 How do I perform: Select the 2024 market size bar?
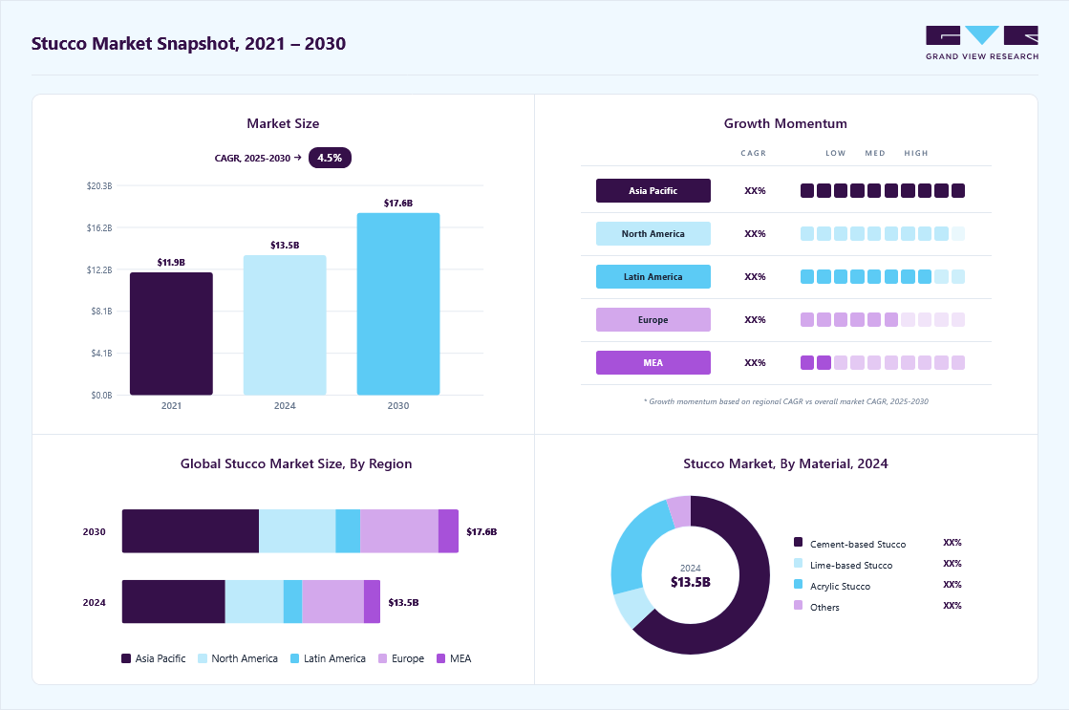click(285, 325)
